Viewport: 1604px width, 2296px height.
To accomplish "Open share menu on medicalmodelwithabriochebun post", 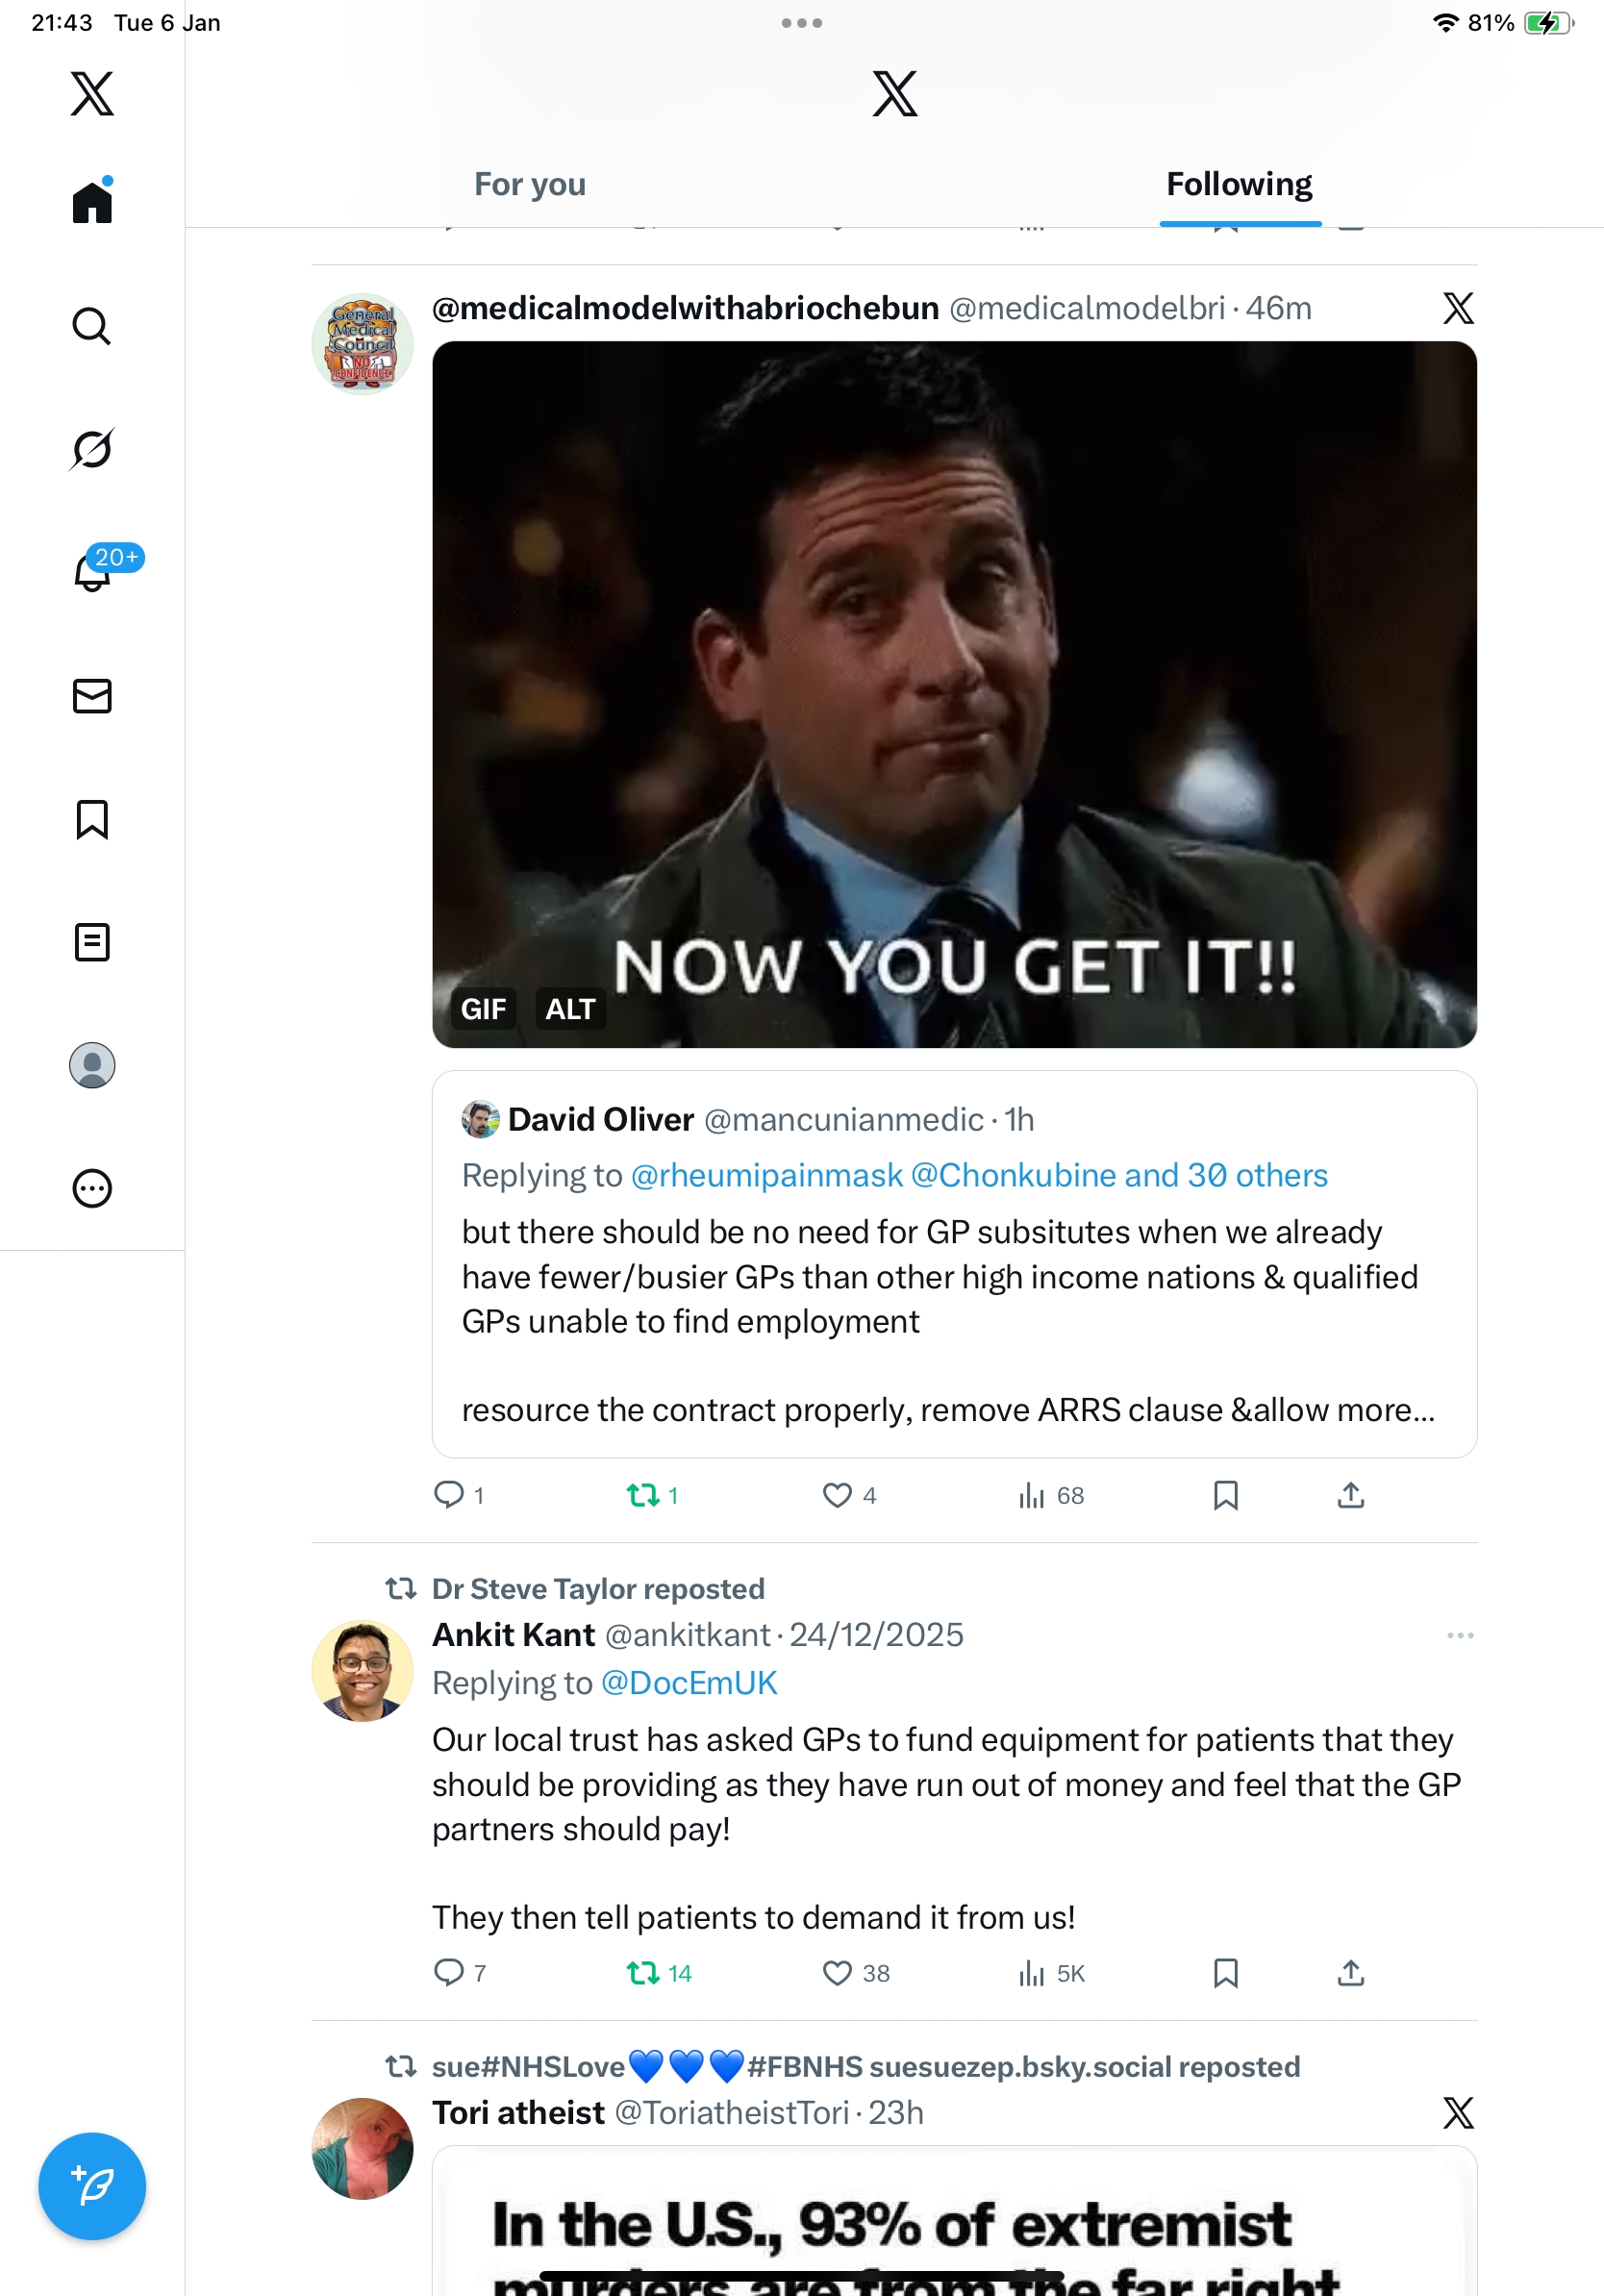I will pos(1350,1495).
